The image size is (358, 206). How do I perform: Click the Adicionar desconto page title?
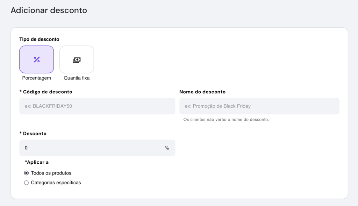click(x=49, y=10)
